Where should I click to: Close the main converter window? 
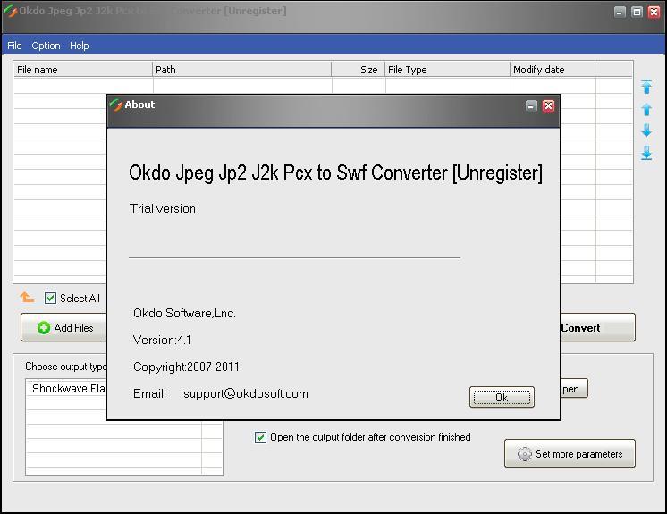click(x=654, y=12)
